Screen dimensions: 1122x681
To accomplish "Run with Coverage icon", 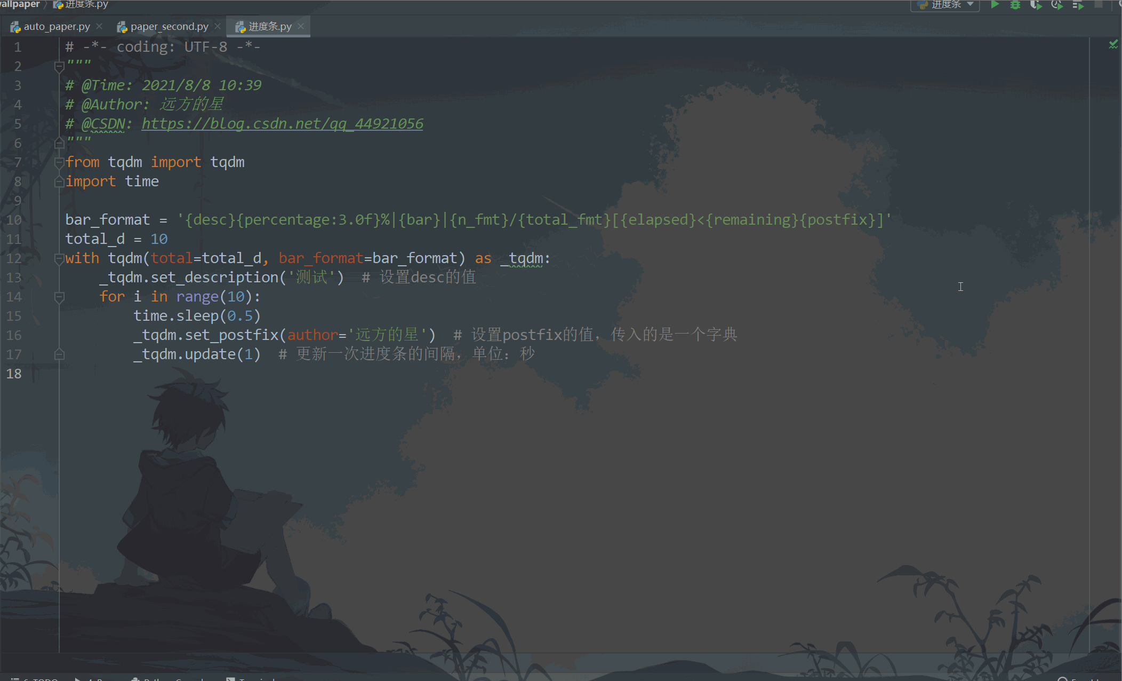I will tap(1036, 5).
